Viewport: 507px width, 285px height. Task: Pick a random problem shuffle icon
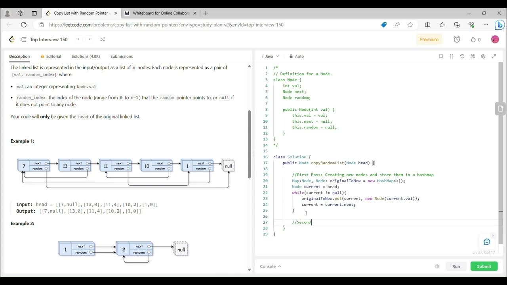(102, 39)
